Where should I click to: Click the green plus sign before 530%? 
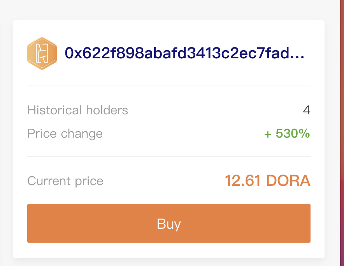click(x=268, y=134)
